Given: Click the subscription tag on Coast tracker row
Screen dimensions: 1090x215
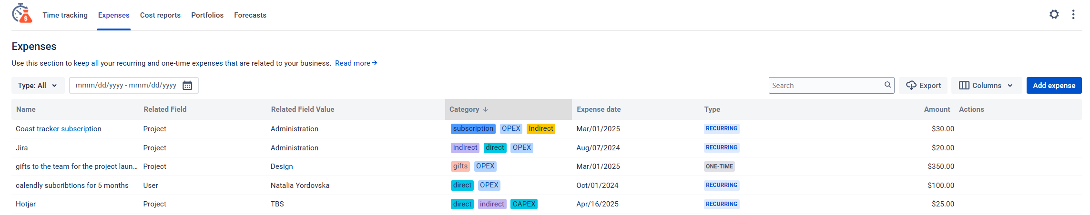Looking at the screenshot, I should (x=473, y=128).
